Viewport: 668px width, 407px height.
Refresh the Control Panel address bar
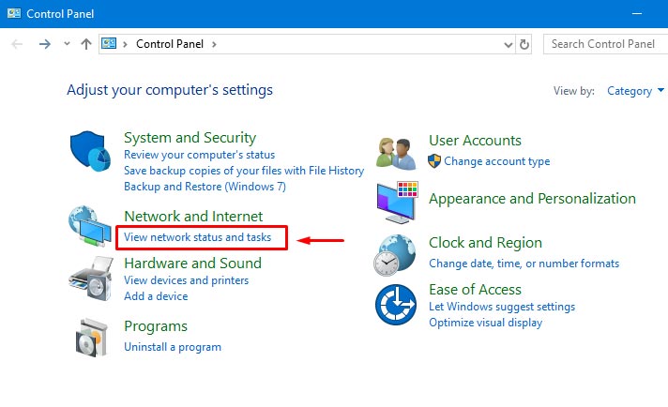click(x=524, y=44)
